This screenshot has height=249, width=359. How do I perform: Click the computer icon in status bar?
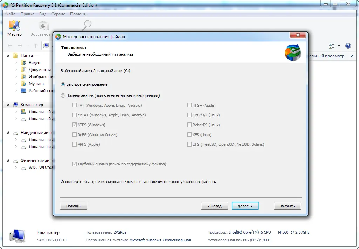(x=18, y=236)
